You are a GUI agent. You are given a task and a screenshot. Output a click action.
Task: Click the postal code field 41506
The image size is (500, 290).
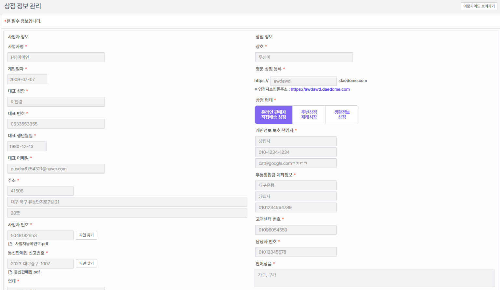[x=40, y=191]
